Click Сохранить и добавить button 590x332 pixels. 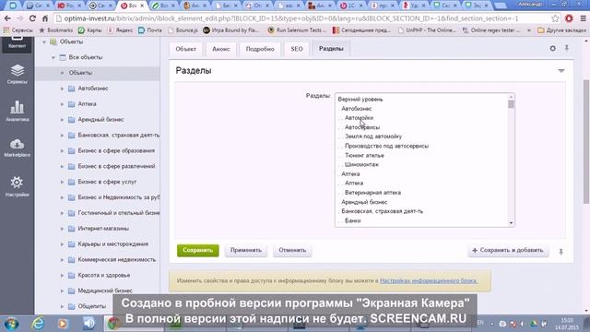[x=508, y=250]
